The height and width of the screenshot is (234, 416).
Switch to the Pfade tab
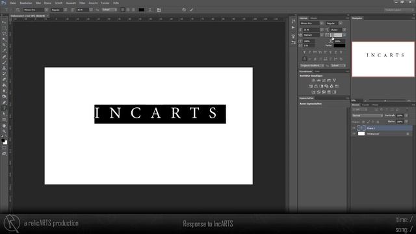[376, 105]
